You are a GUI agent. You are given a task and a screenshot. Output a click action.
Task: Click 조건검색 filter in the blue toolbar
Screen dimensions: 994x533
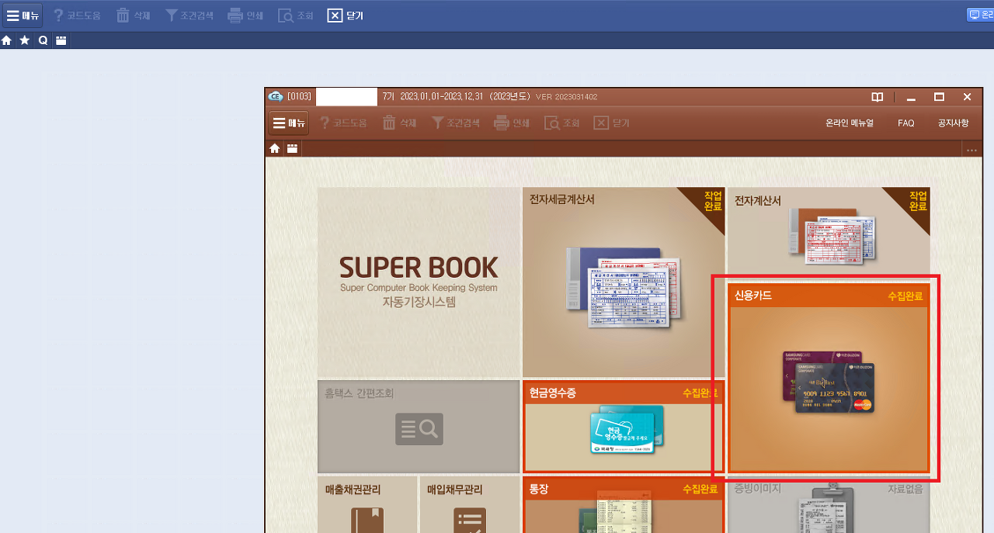tap(189, 16)
